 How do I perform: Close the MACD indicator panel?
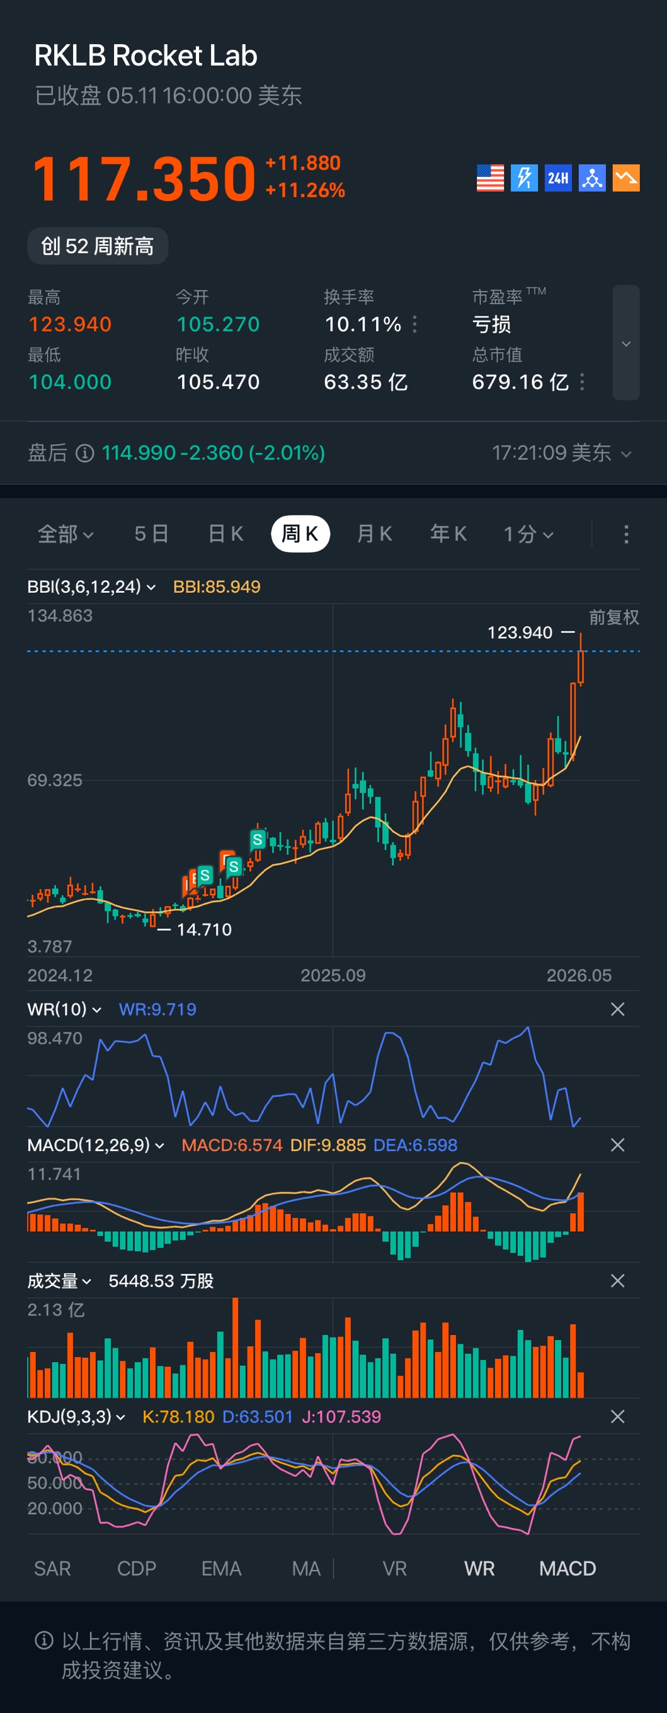[617, 1145]
